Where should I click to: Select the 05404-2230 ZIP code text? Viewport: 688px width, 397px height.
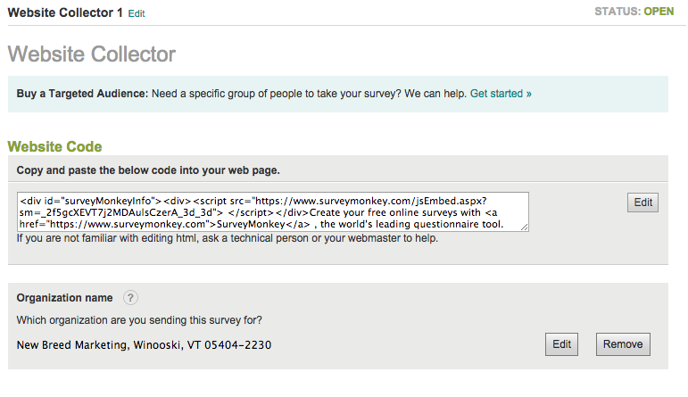point(238,344)
